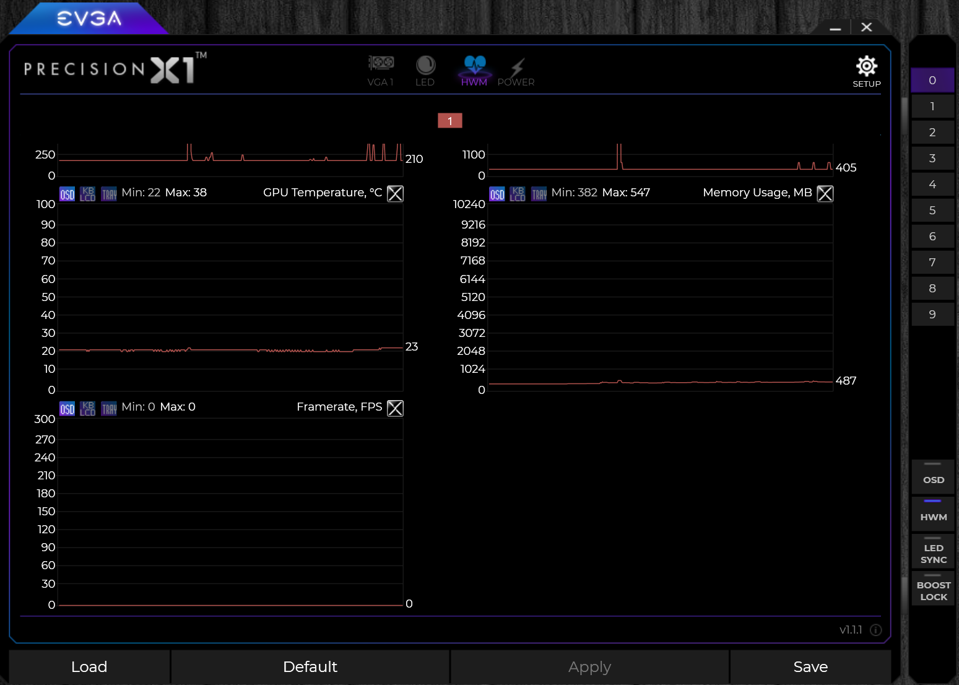959x685 pixels.
Task: Save the current profile
Action: coord(810,667)
